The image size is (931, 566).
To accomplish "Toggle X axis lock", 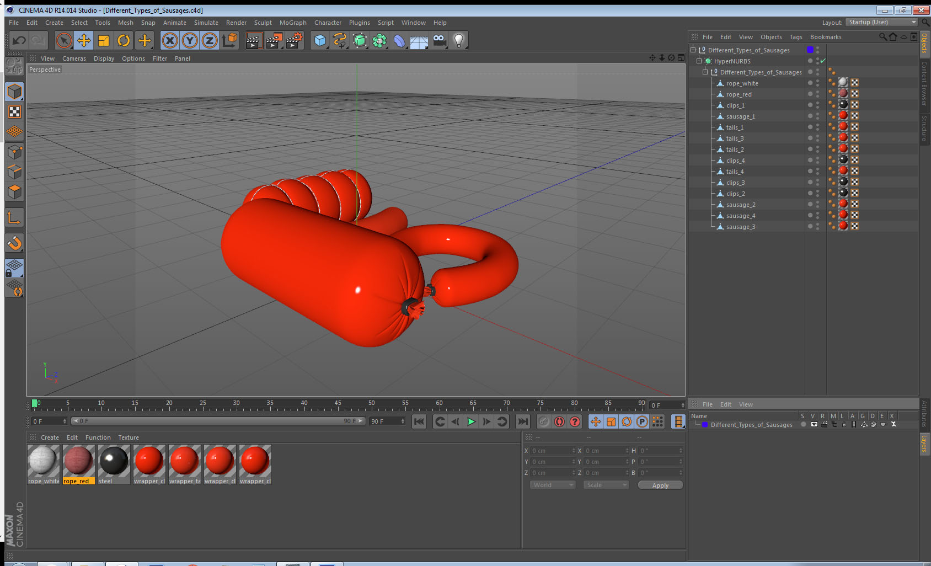I will click(170, 40).
